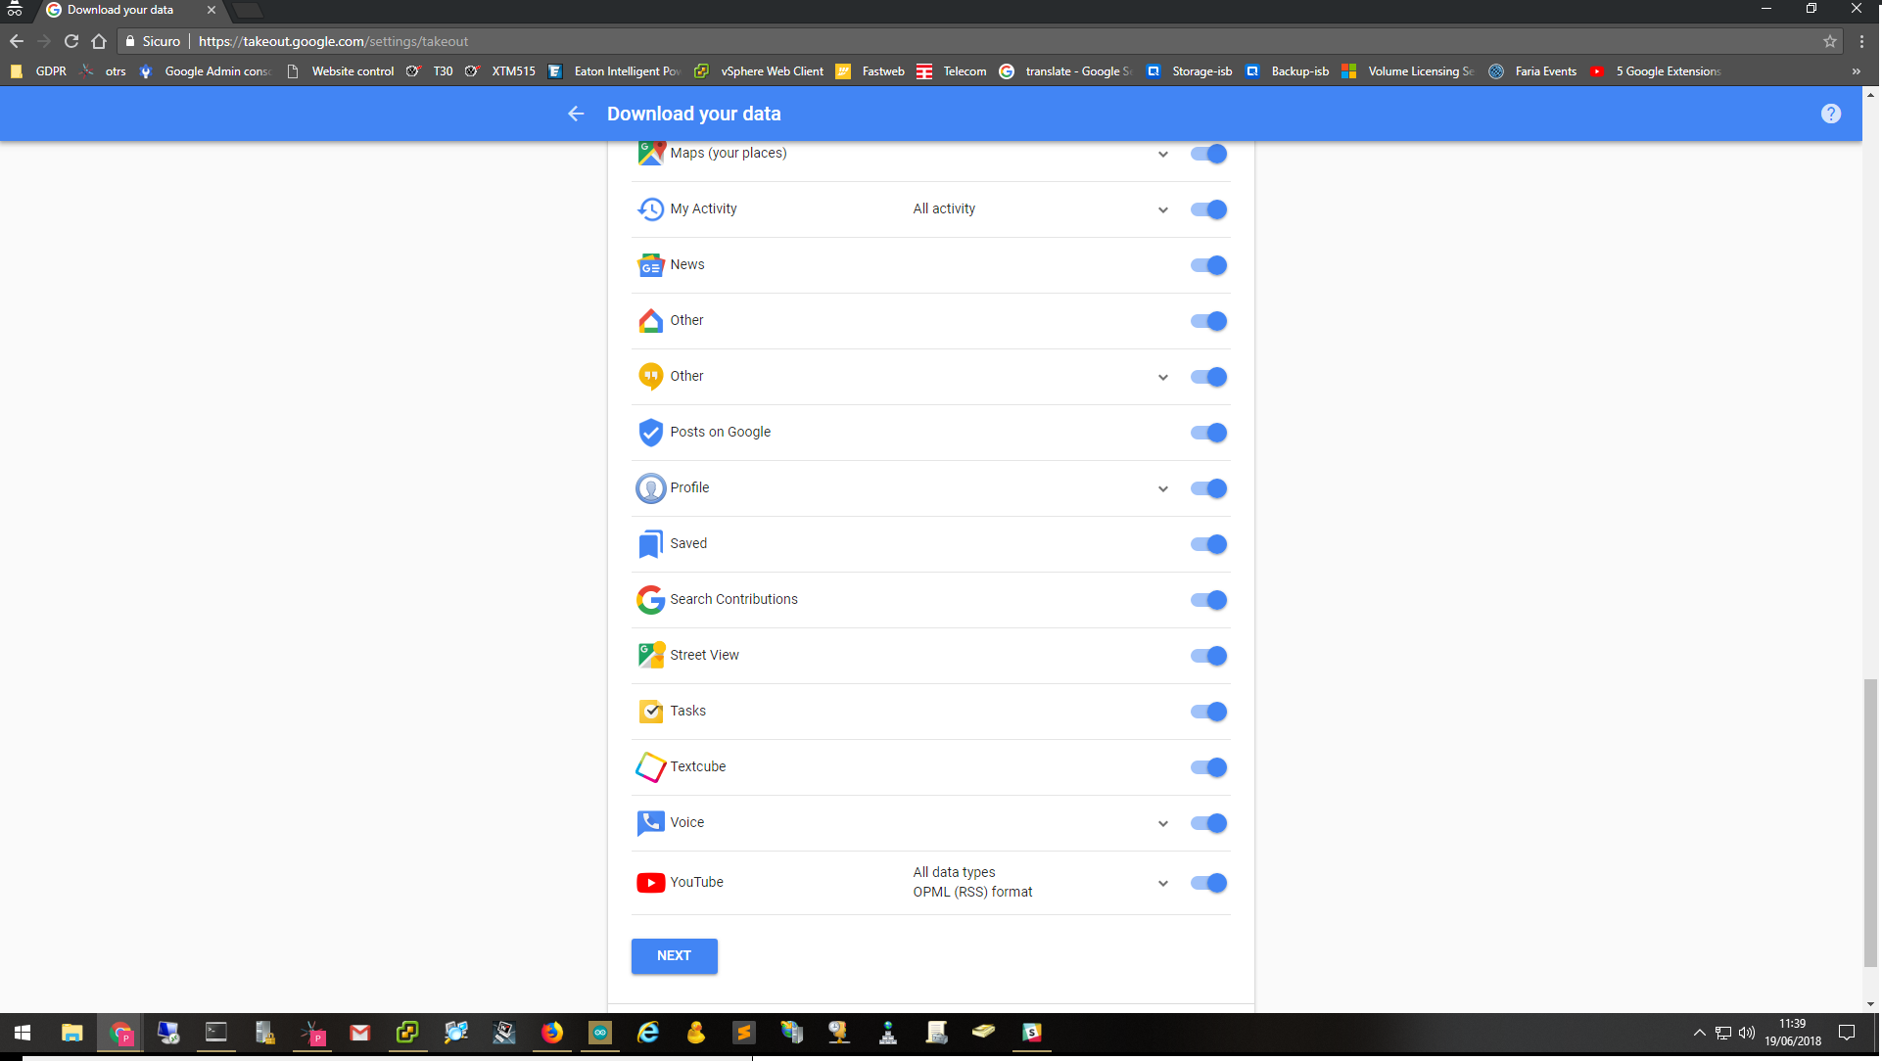The height and width of the screenshot is (1061, 1882).
Task: Click the OPML (RSS) format text
Action: tap(972, 892)
